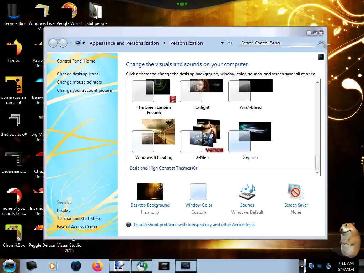Screen dimensions: 364x273
Task: Click the theme list scroll-down arrow
Action: [x=317, y=173]
